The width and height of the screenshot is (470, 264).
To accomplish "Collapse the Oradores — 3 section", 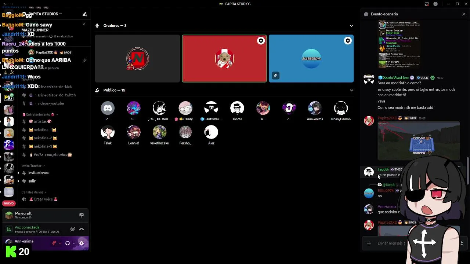I will point(351,26).
